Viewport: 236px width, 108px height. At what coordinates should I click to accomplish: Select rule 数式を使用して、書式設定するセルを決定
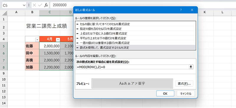(x=135, y=48)
